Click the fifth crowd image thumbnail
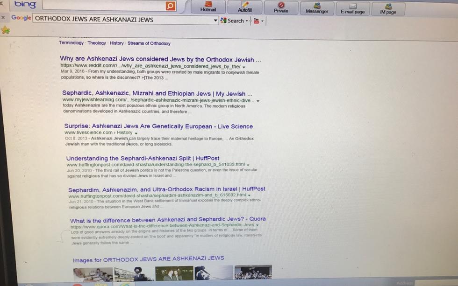Image resolution: width=458 pixels, height=286 pixels. click(x=253, y=272)
